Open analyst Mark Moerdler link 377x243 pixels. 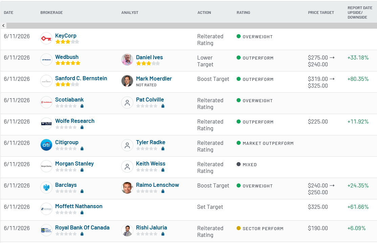click(x=154, y=79)
